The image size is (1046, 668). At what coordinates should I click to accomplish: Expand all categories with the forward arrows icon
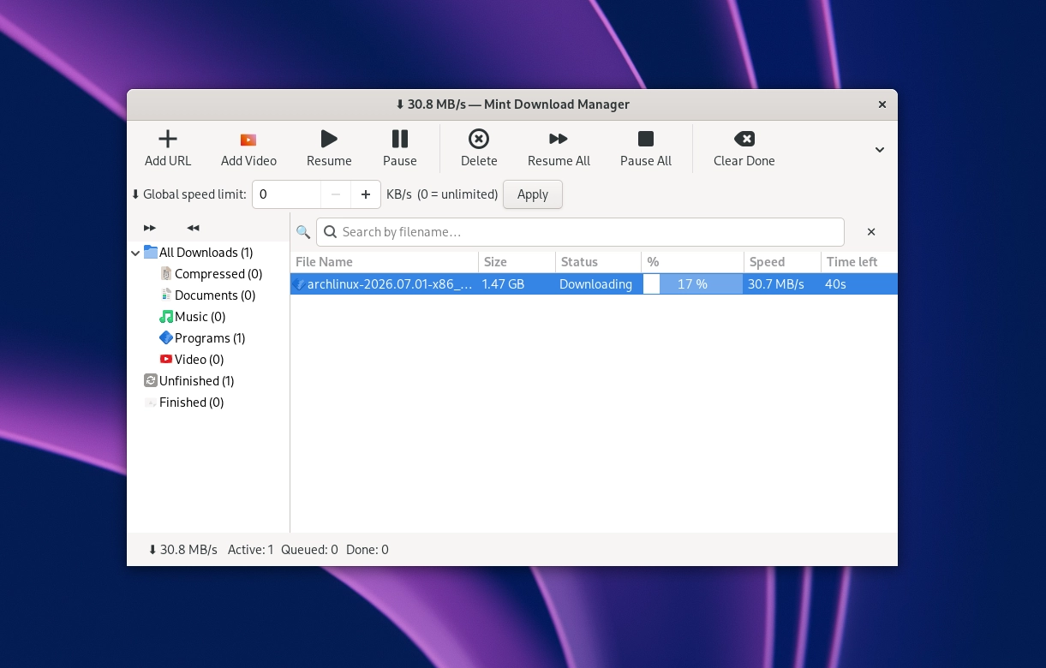tap(150, 228)
